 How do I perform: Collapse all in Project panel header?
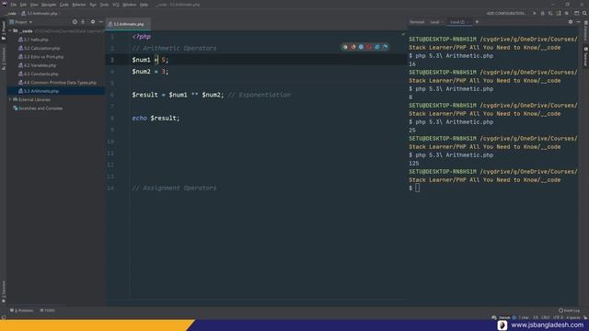click(83, 22)
